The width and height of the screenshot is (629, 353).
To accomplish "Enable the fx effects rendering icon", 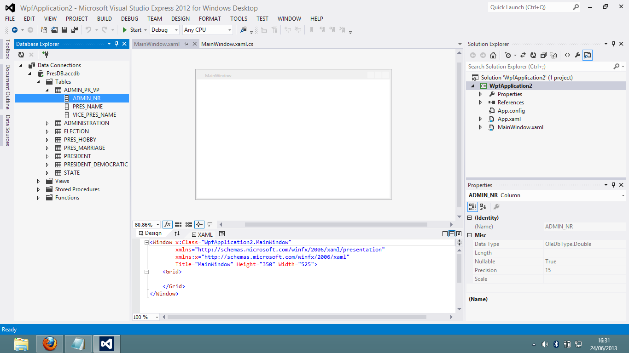I will (168, 224).
